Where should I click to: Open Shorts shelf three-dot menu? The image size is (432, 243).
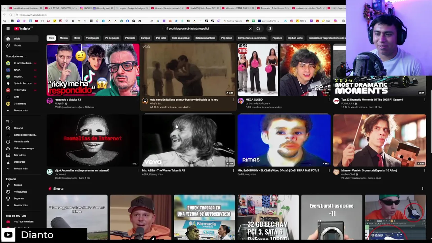pos(423,189)
